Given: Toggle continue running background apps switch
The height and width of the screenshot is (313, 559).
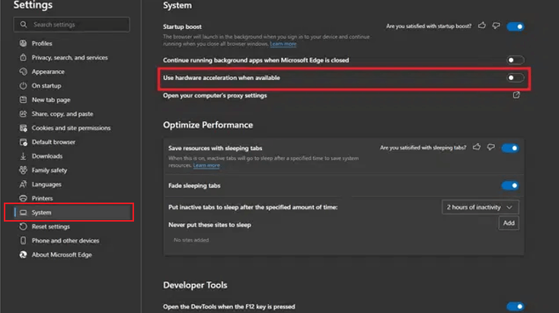Looking at the screenshot, I should pos(516,60).
